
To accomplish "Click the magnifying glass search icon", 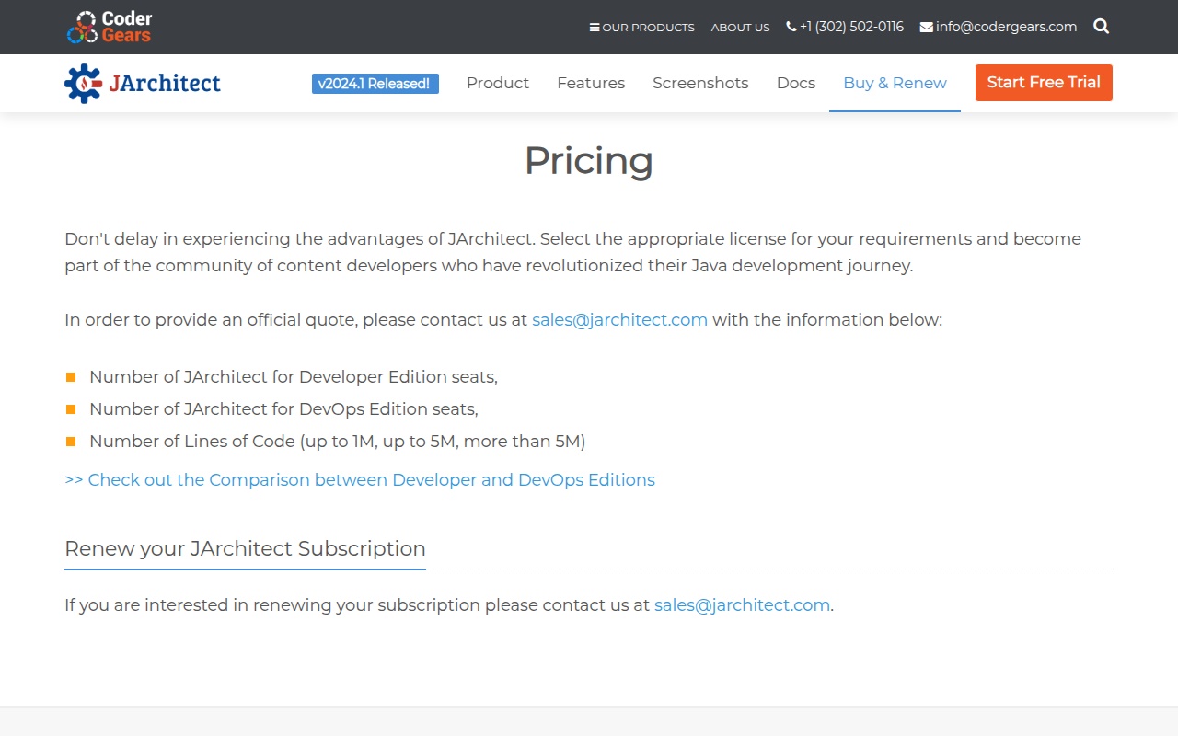I will click(1101, 27).
